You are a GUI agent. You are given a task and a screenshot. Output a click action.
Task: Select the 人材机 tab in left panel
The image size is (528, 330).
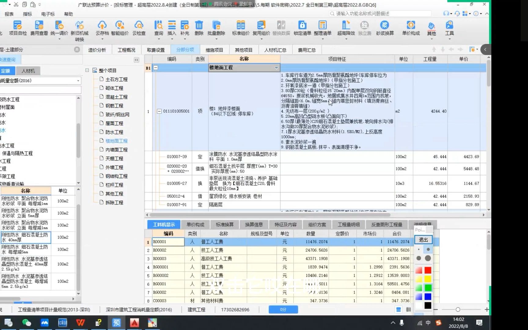tap(28, 71)
